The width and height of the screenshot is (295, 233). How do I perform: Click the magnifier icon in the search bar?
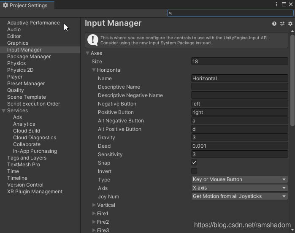pos(171,14)
